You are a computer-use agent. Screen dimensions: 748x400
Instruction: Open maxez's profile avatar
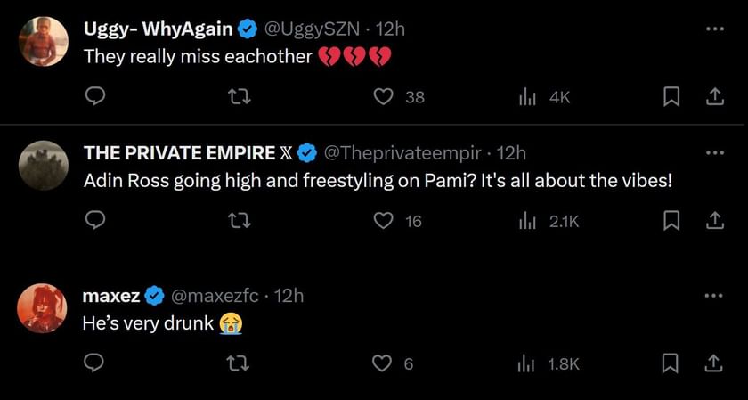42,308
